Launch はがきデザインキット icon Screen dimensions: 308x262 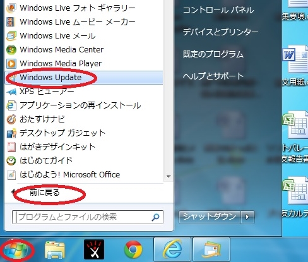11,147
